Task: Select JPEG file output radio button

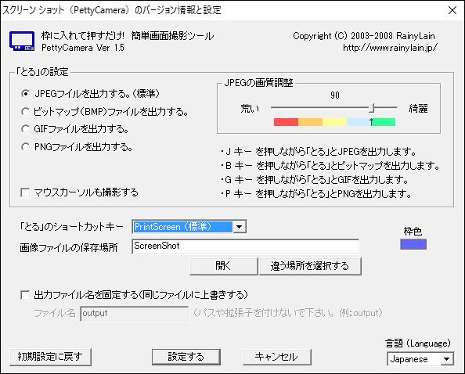Action: [26, 94]
